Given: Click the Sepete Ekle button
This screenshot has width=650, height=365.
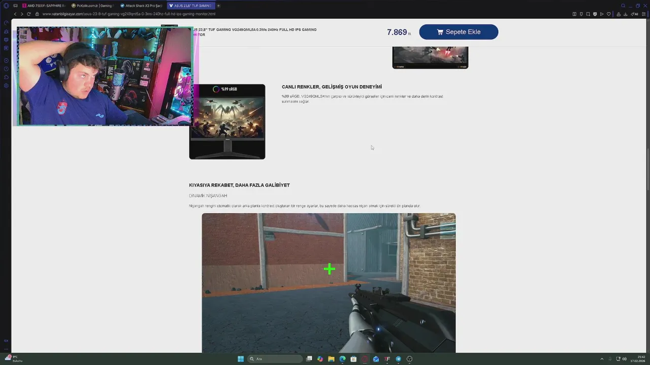Looking at the screenshot, I should click(x=459, y=32).
